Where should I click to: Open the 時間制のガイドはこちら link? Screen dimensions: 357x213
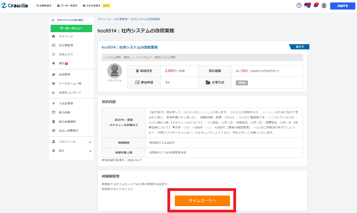point(117,189)
